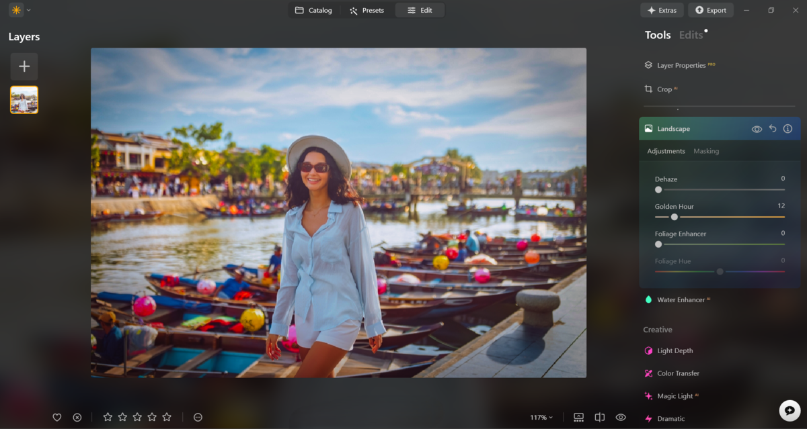Click the Color Transfer icon
The image size is (807, 429).
pos(648,373)
